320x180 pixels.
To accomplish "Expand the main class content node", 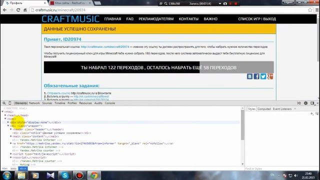I will pyautogui.click(x=11, y=136).
